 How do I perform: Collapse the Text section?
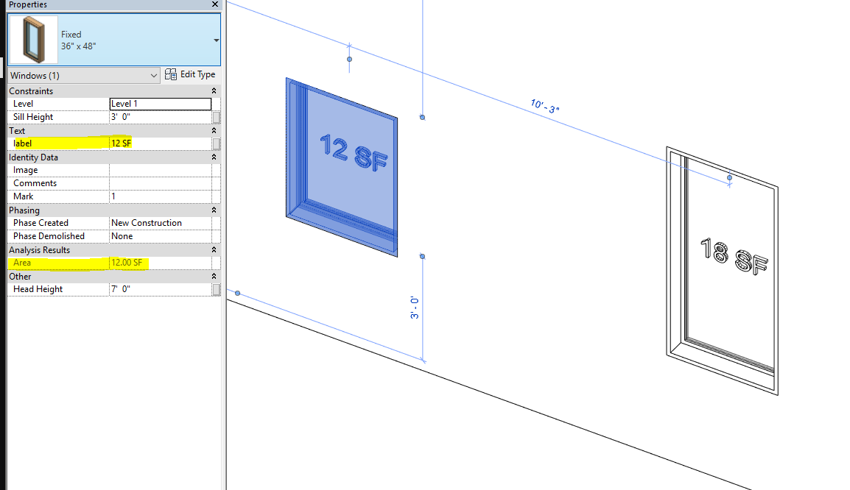tap(214, 130)
